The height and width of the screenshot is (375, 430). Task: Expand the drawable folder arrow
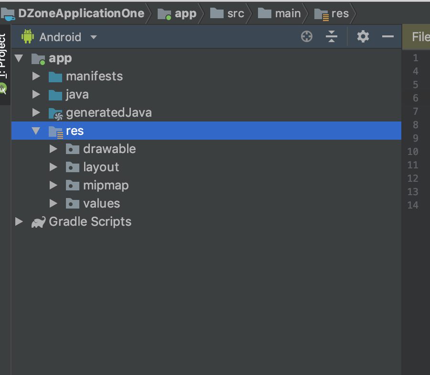[53, 149]
